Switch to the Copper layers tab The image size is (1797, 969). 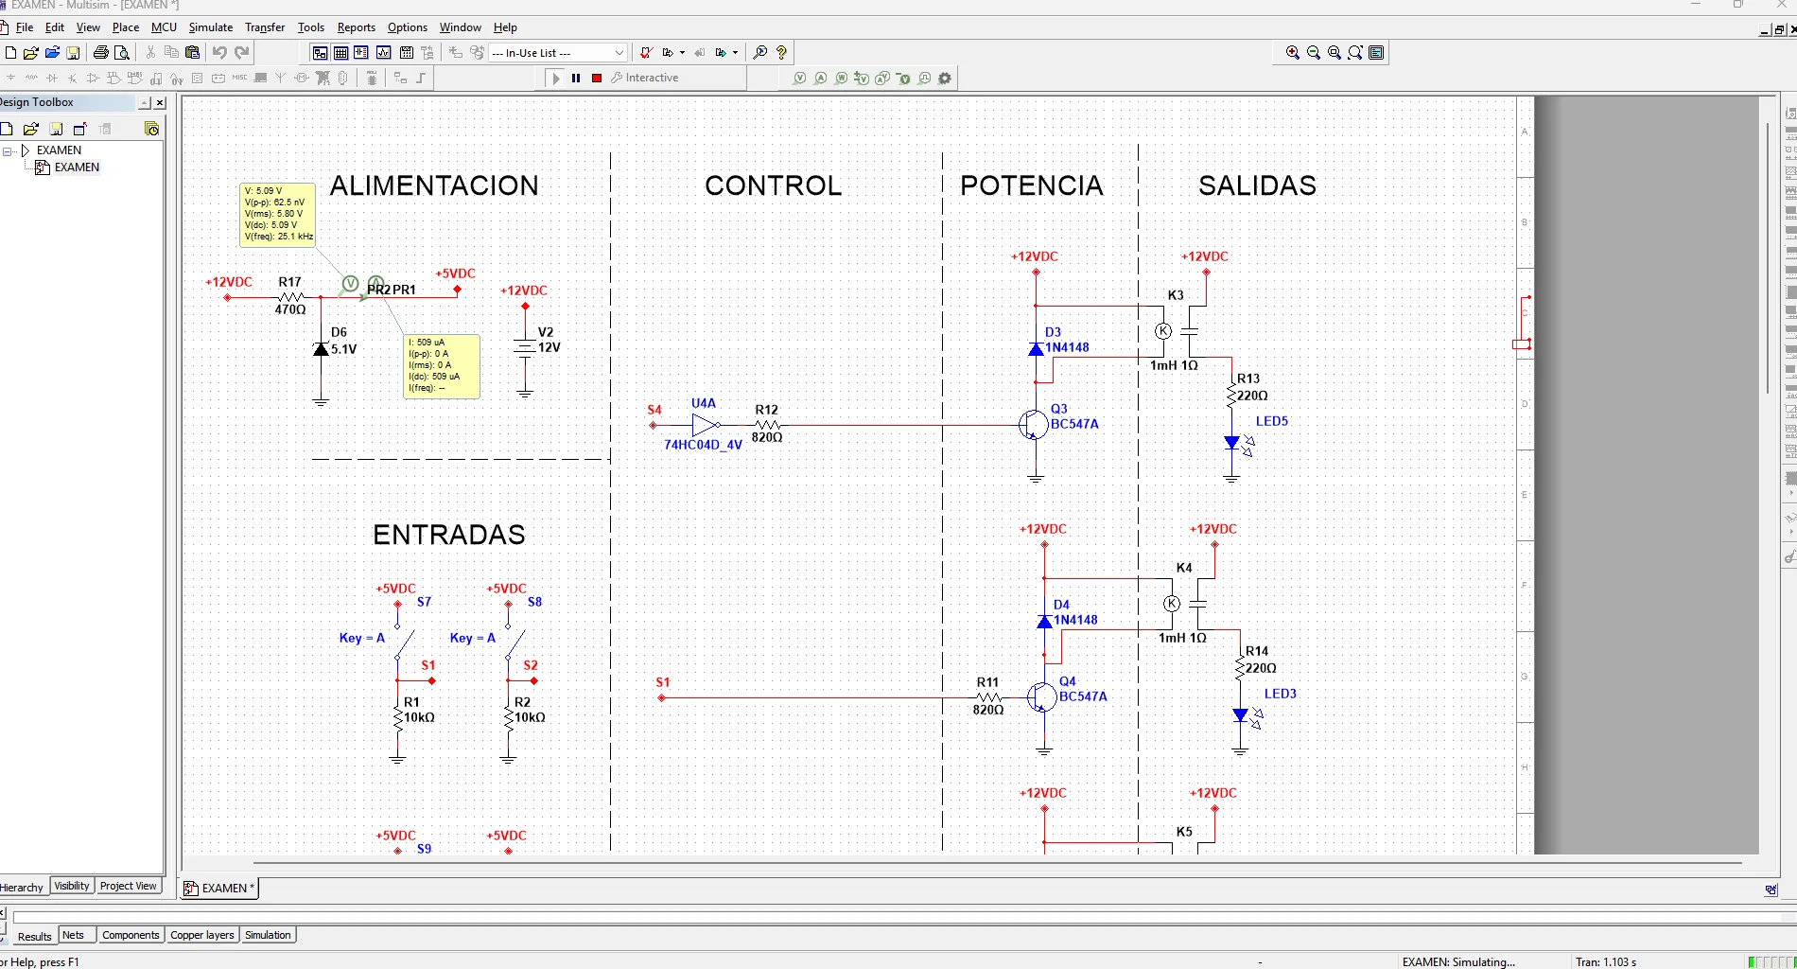pyautogui.click(x=201, y=935)
